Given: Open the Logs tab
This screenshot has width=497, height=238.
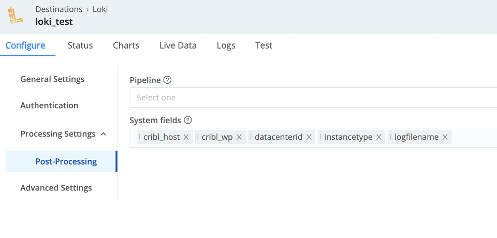Looking at the screenshot, I should coord(226,46).
